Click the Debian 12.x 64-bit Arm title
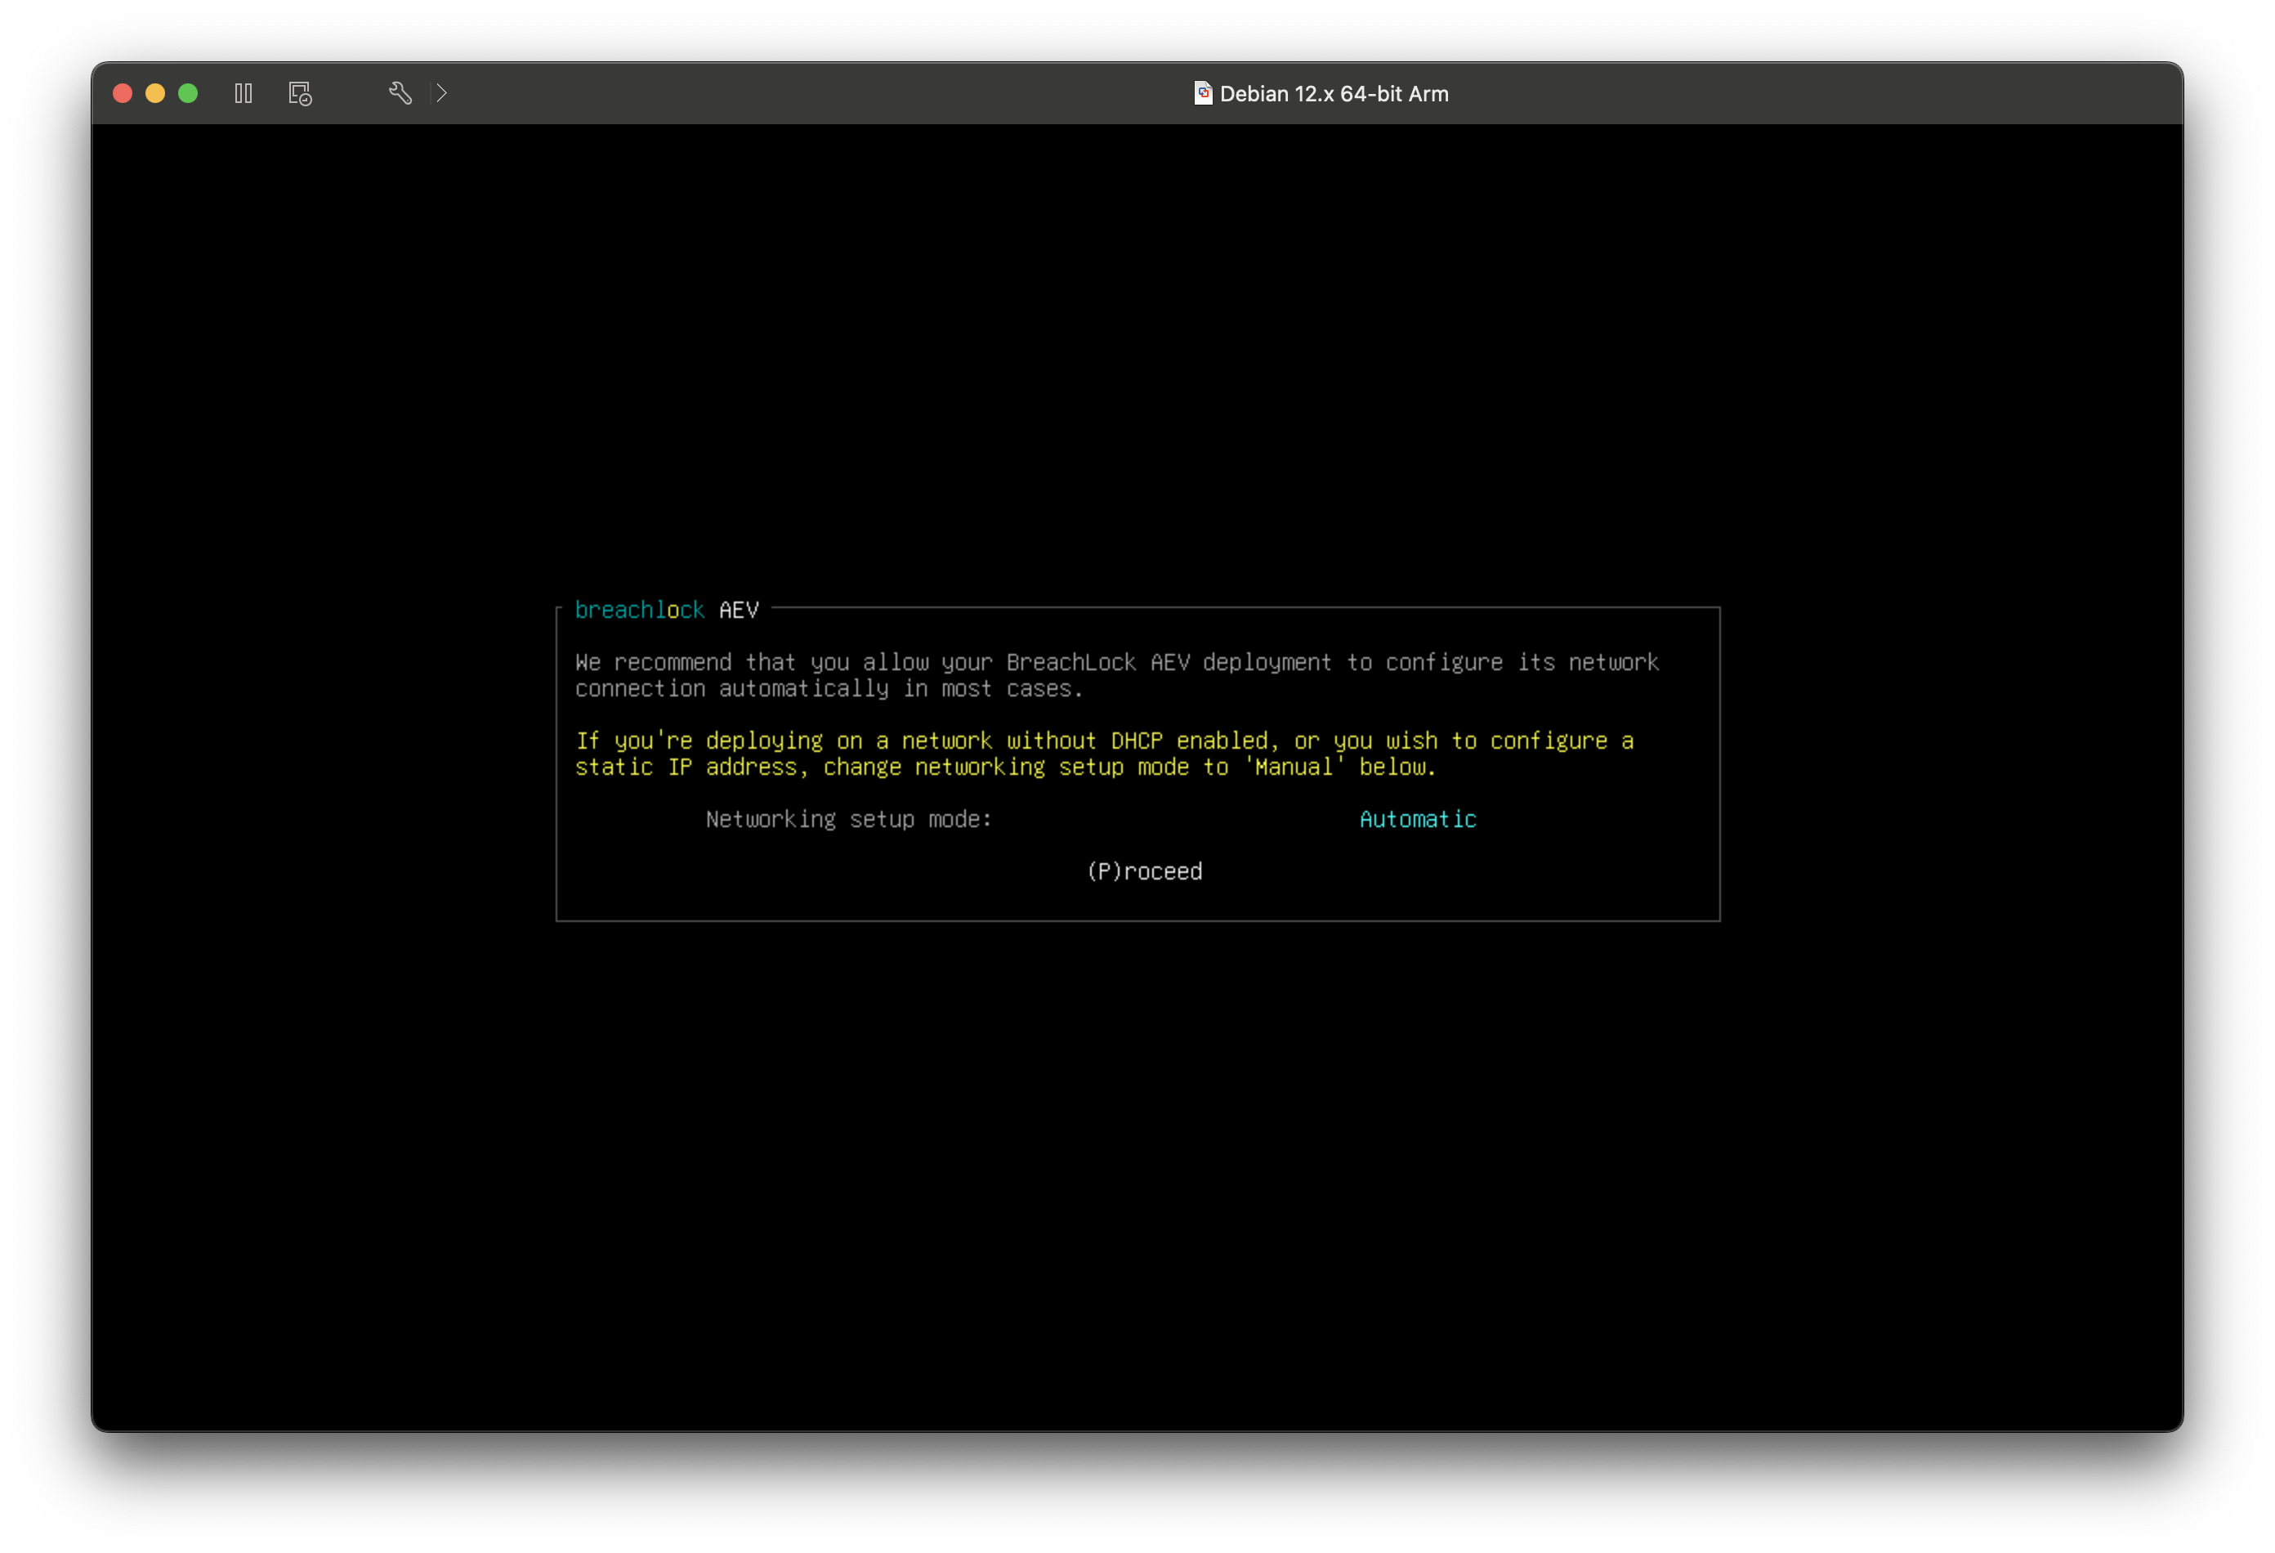2275x1553 pixels. [x=1334, y=94]
